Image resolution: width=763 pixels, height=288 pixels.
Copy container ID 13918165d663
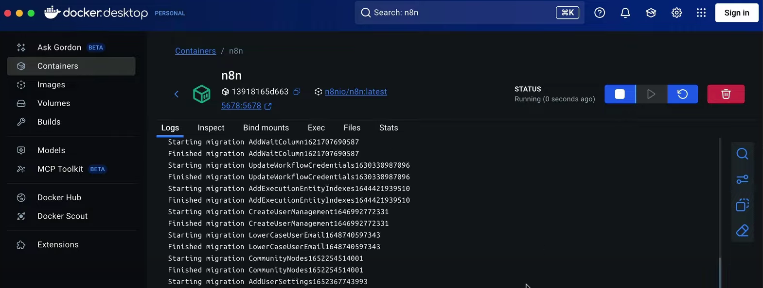(297, 92)
